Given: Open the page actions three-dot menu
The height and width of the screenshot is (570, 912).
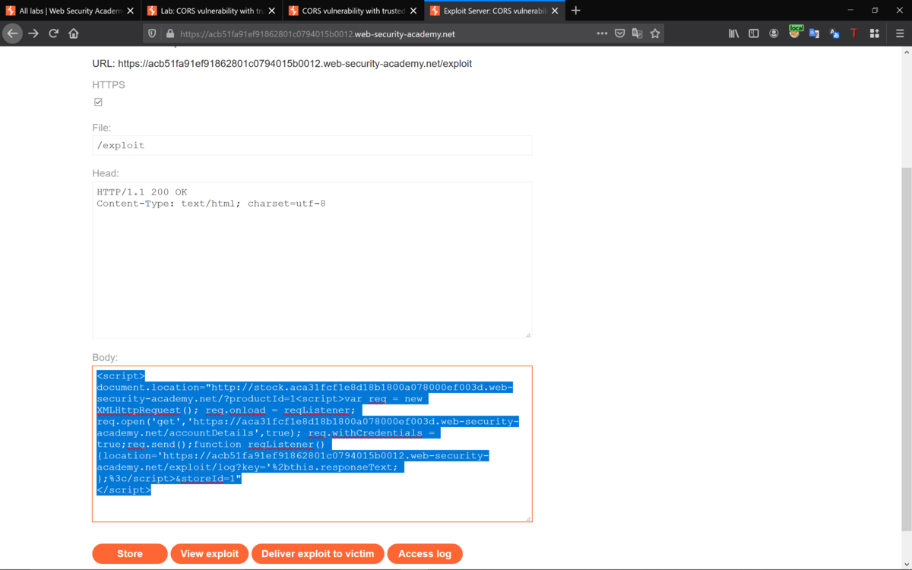Looking at the screenshot, I should (602, 33).
